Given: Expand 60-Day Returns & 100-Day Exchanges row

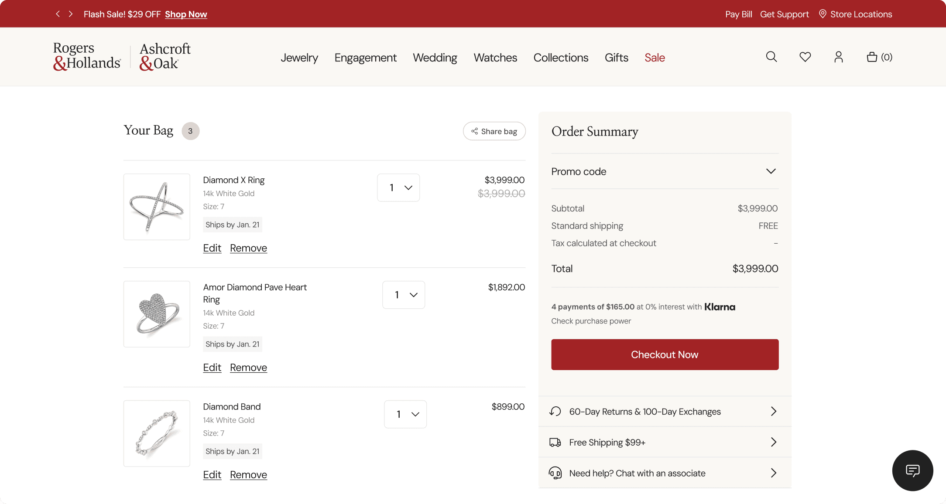Looking at the screenshot, I should click(x=665, y=412).
